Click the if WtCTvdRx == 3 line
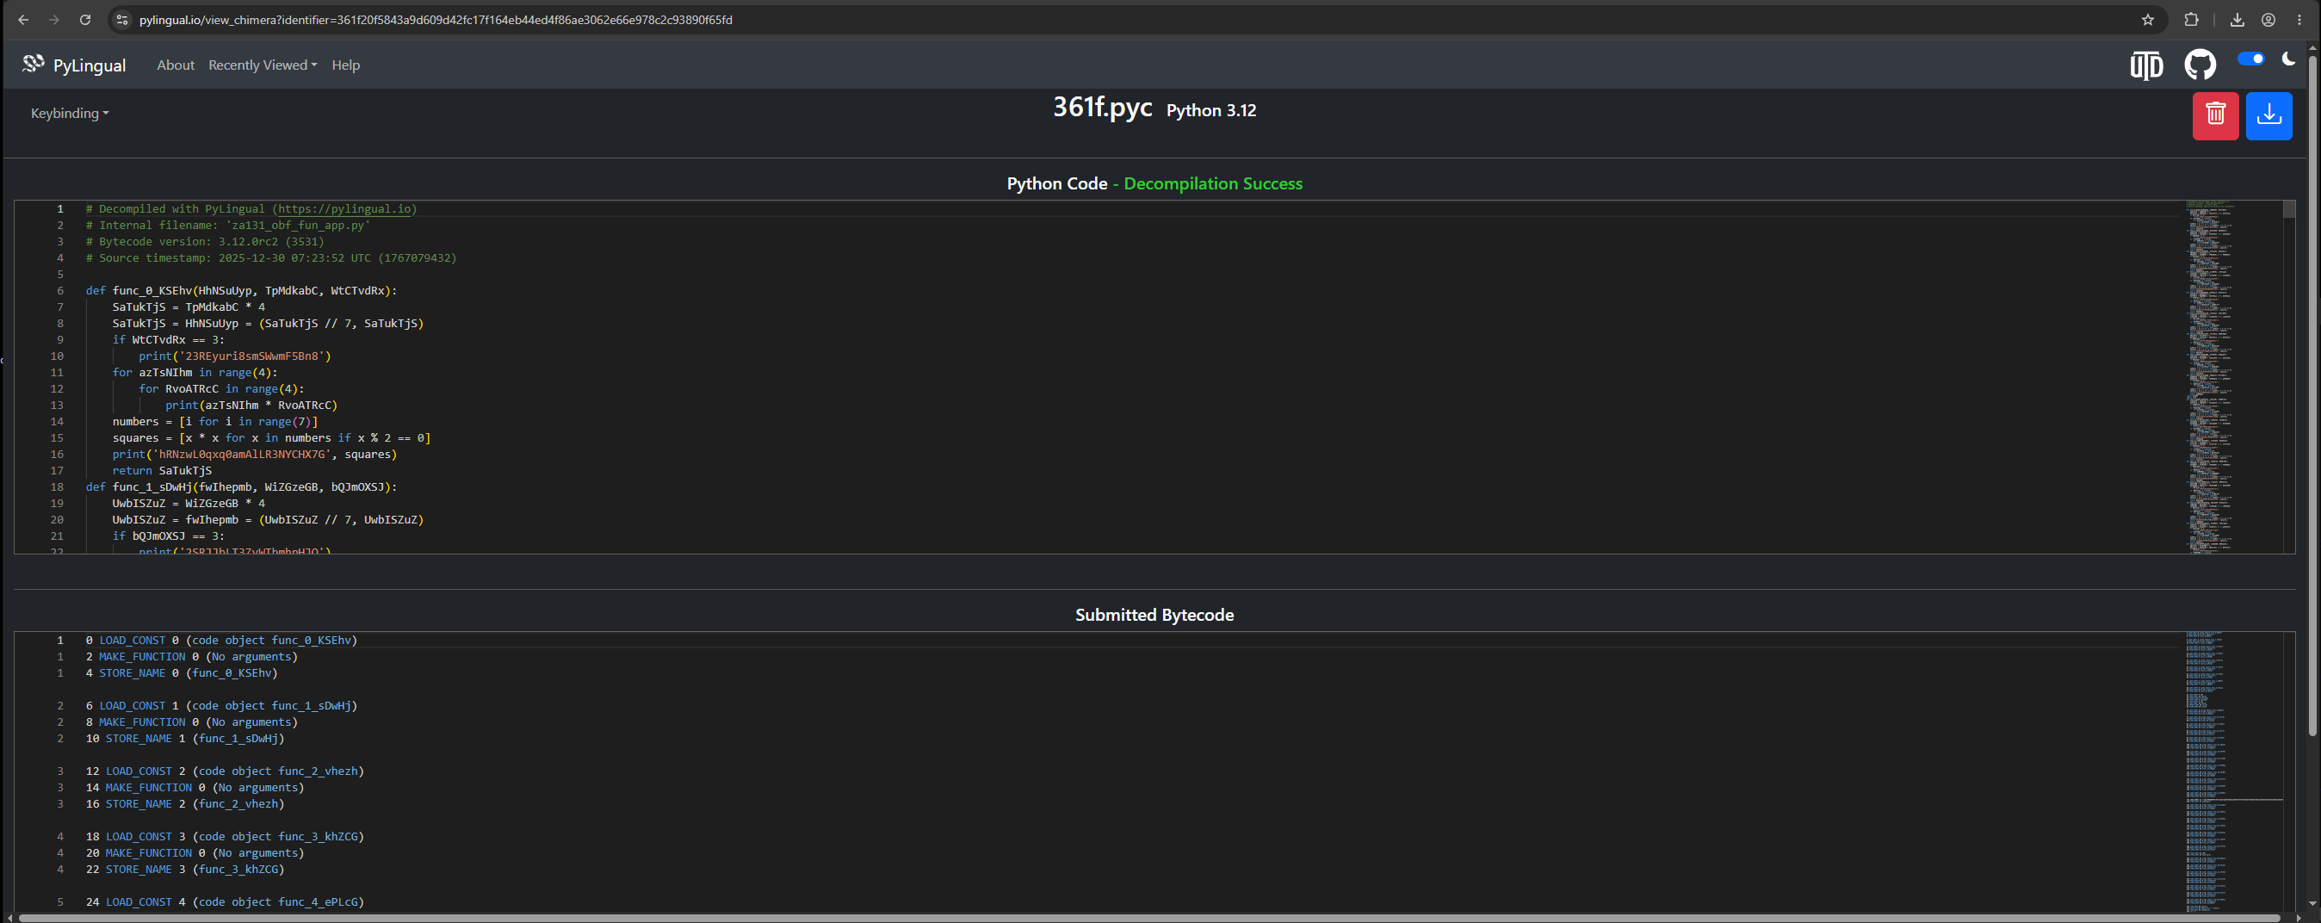The image size is (2321, 923). [x=168, y=340]
